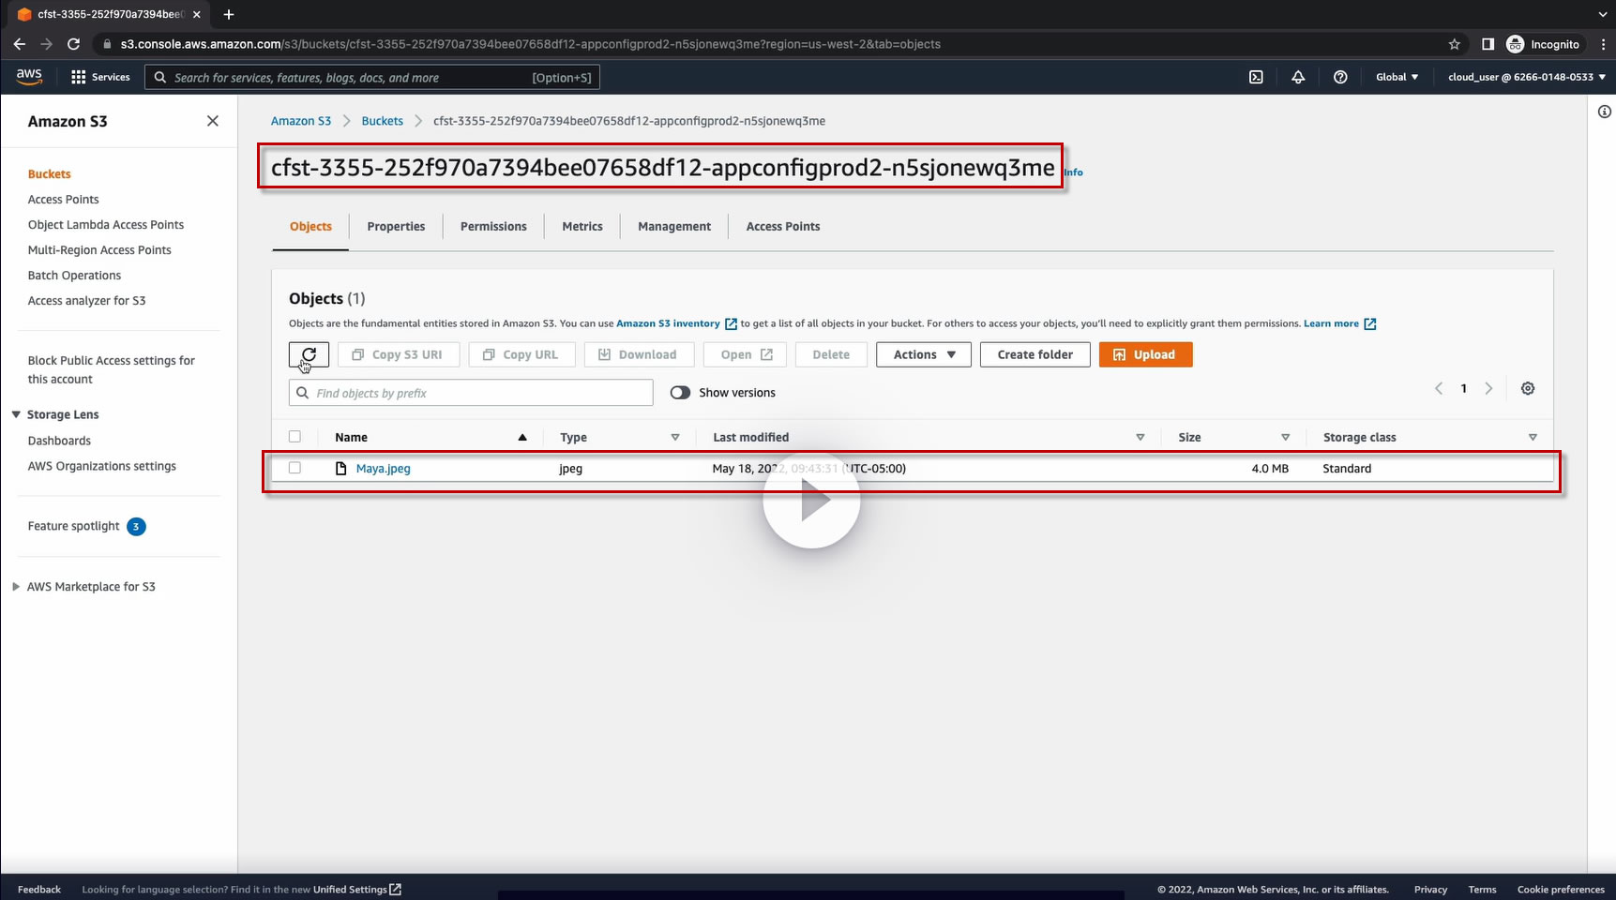Open table preferences gear icon
The width and height of the screenshot is (1616, 900).
[x=1528, y=388]
